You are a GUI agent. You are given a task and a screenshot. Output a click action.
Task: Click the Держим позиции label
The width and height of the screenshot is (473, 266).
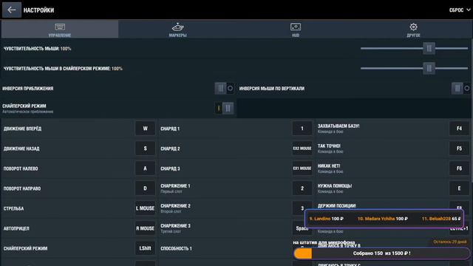[x=337, y=205]
